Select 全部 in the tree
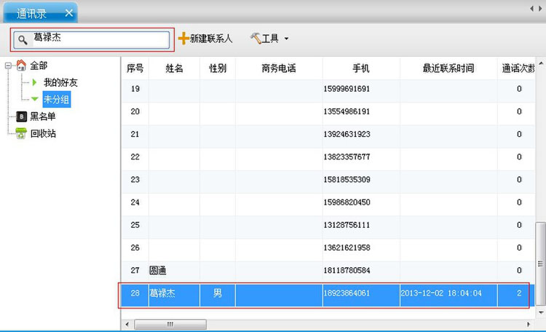The image size is (546, 332). 39,65
